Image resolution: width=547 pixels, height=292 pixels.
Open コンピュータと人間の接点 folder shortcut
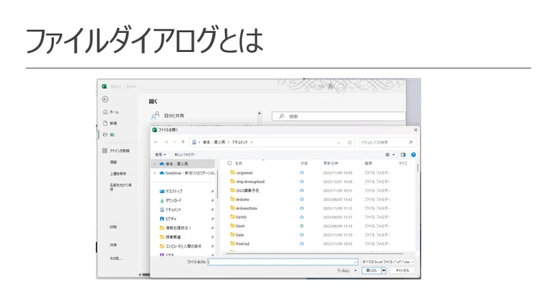(181, 246)
